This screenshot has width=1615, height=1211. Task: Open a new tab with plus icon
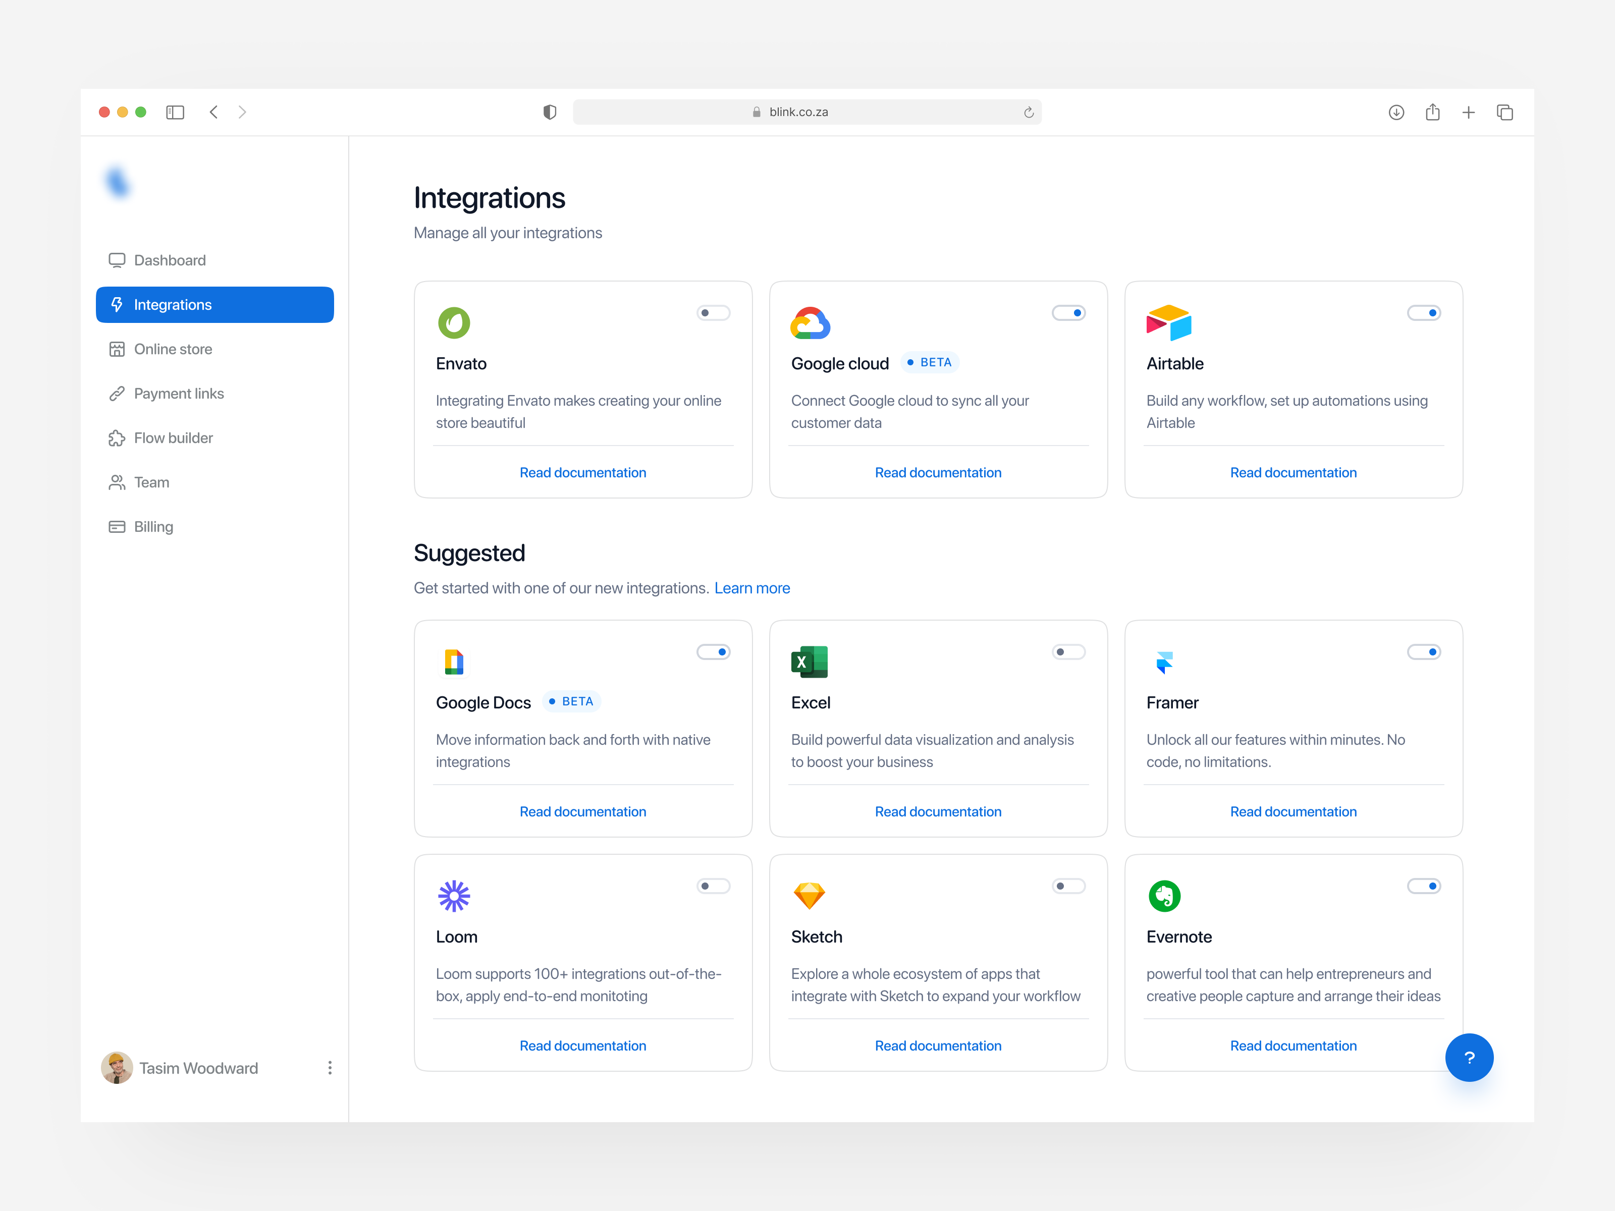(x=1468, y=112)
